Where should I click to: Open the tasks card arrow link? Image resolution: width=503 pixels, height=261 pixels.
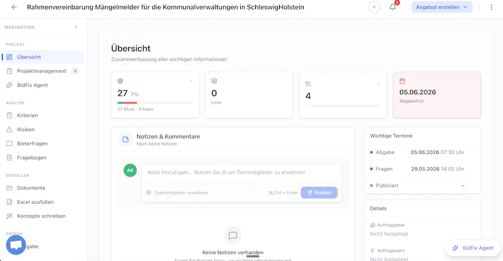coord(379,84)
